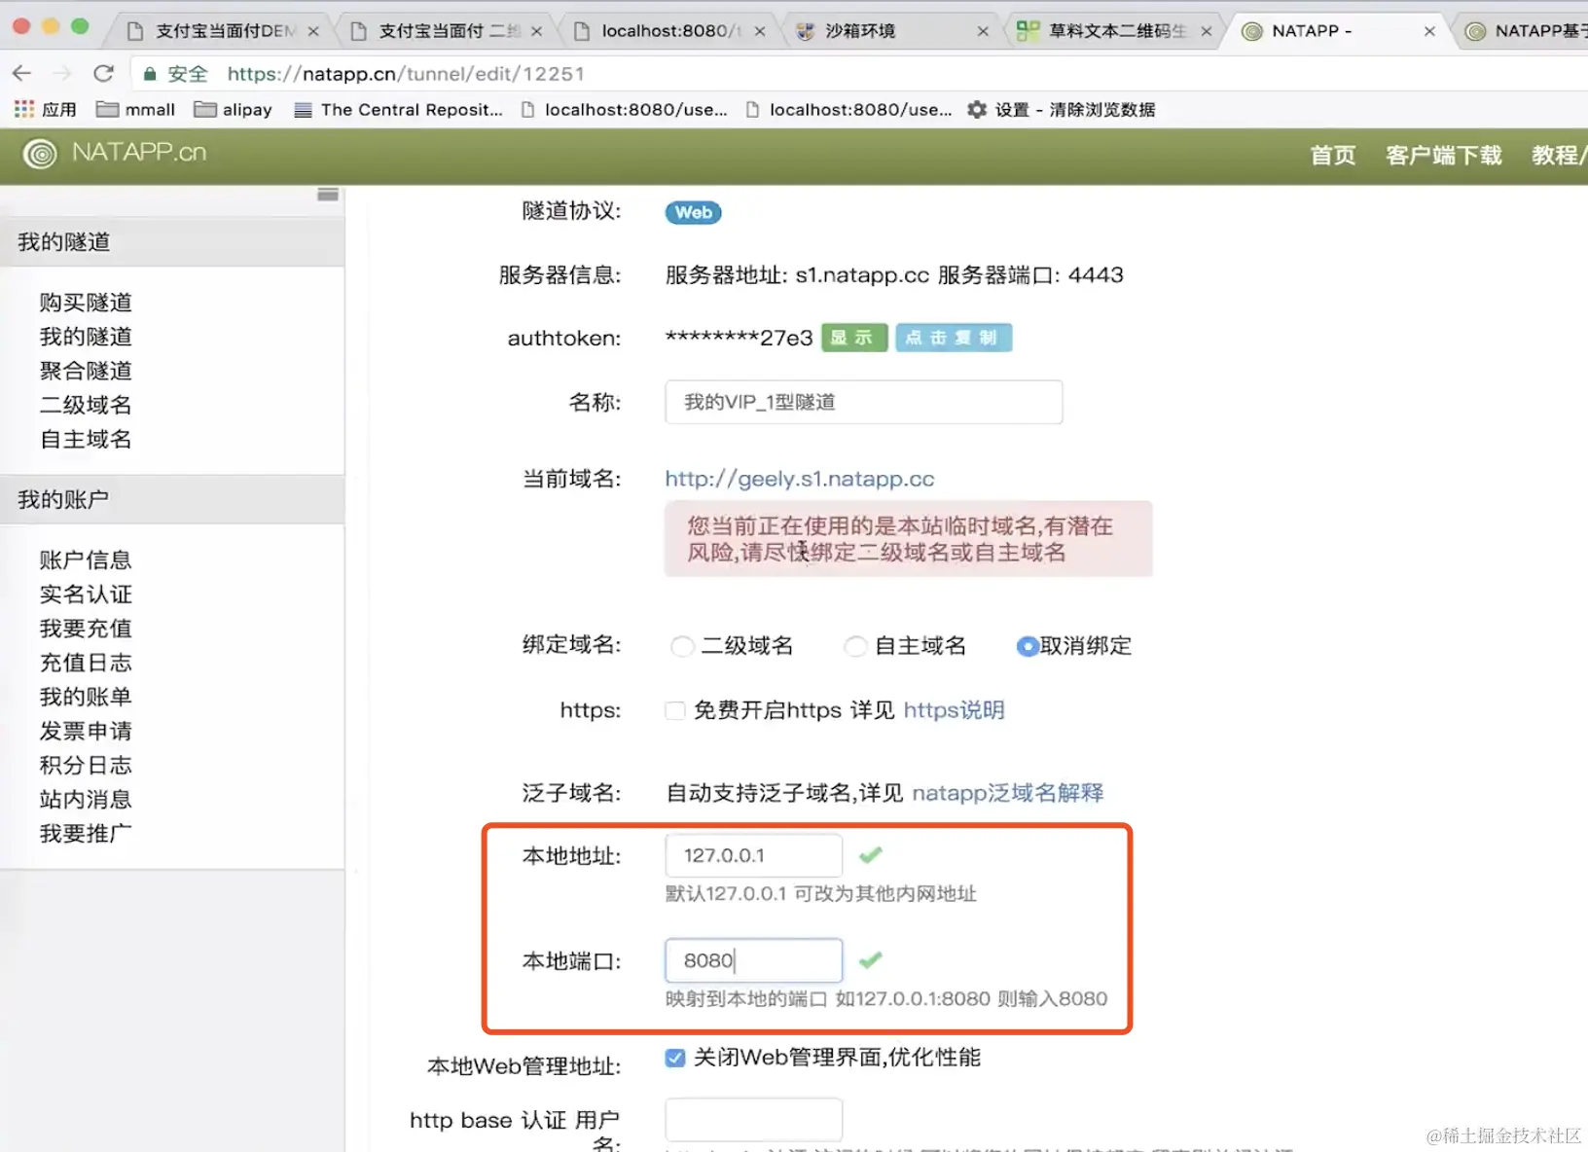Collapse the sidebar with the menu toggle icon
1588x1152 pixels.
[x=328, y=195]
